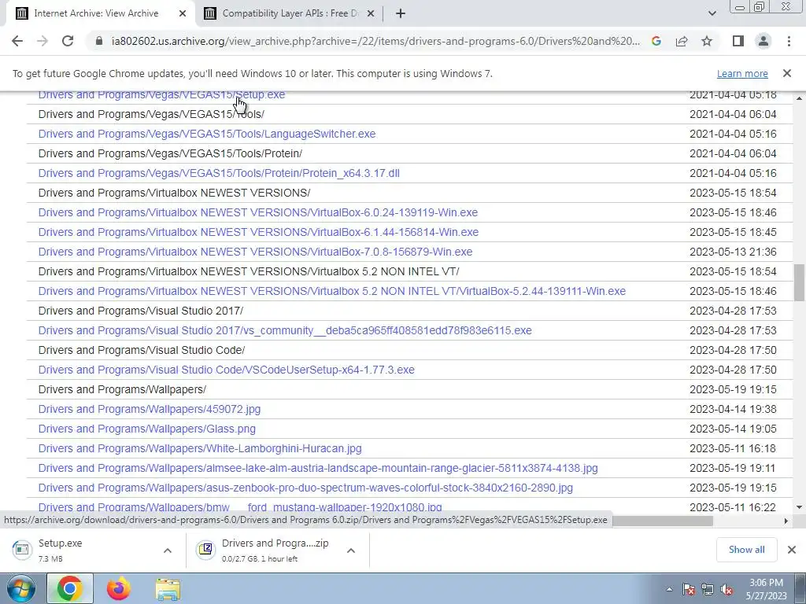Viewport: 806px width, 604px height.
Task: Show hidden system tray icons
Action: tap(669, 590)
